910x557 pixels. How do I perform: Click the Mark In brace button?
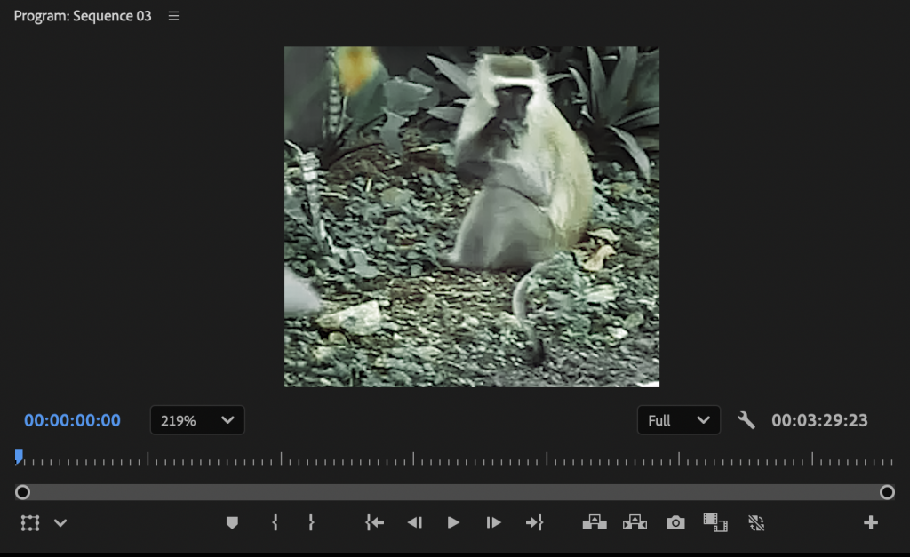(x=275, y=522)
